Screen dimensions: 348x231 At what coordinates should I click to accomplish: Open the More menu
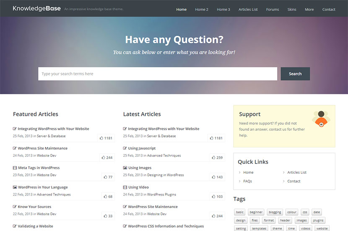point(309,10)
